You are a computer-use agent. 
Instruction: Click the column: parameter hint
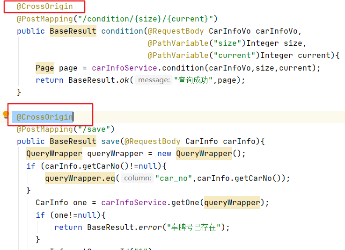(137, 178)
